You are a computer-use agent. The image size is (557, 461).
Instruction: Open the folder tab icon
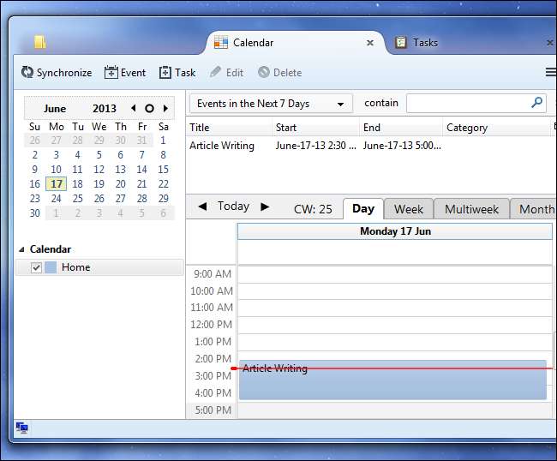(40, 42)
